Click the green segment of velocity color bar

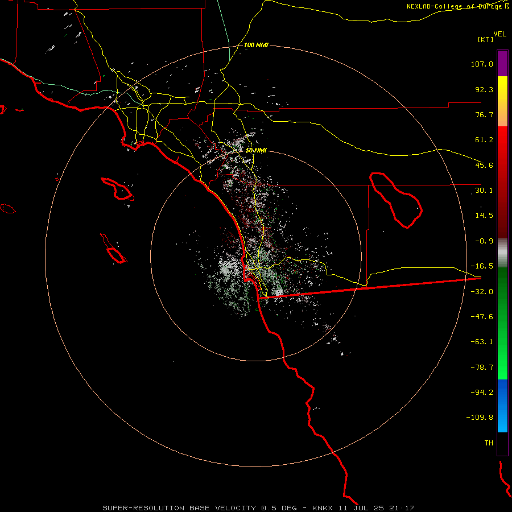(x=502, y=323)
